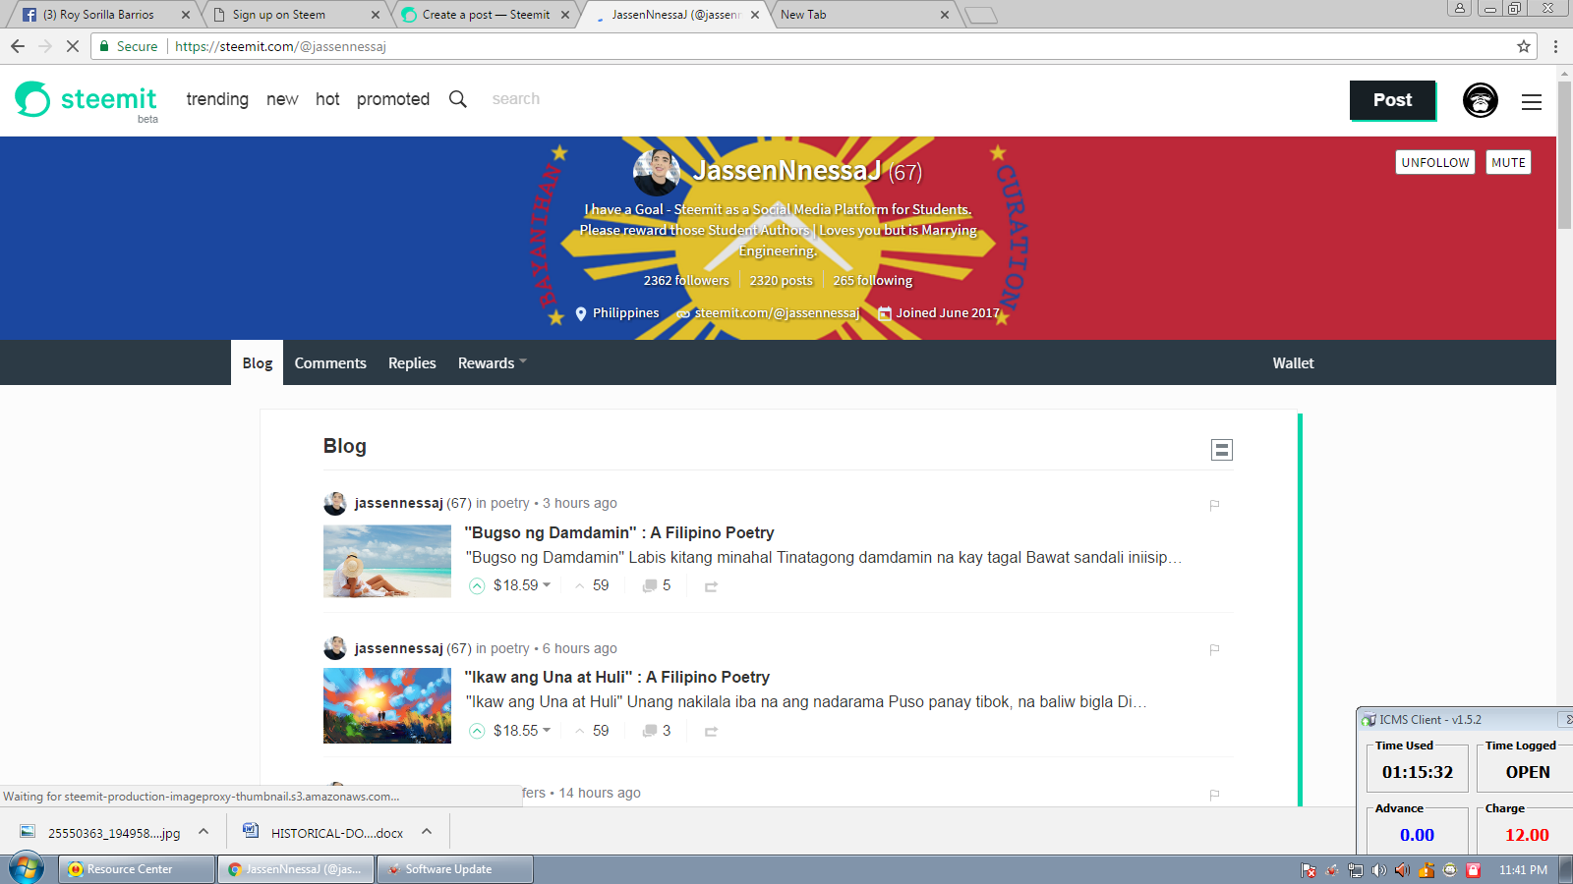Show 59 votes list on Ikaw ang Una post
Image resolution: width=1573 pixels, height=884 pixels.
(x=593, y=731)
